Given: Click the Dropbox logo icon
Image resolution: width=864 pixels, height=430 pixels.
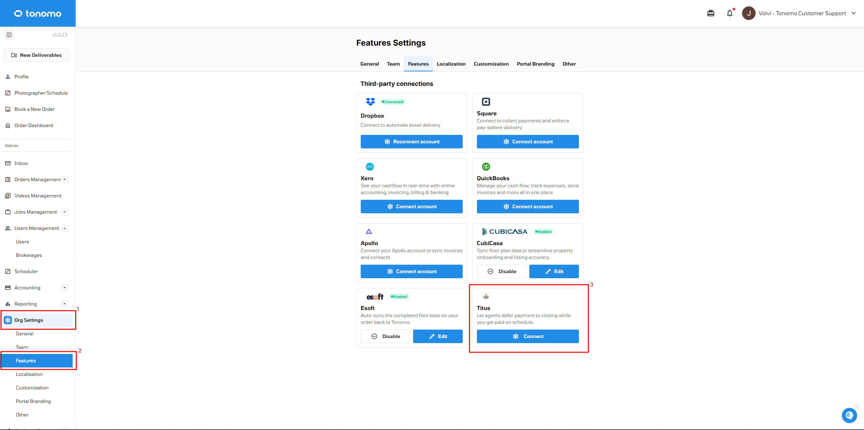Looking at the screenshot, I should 370,101.
